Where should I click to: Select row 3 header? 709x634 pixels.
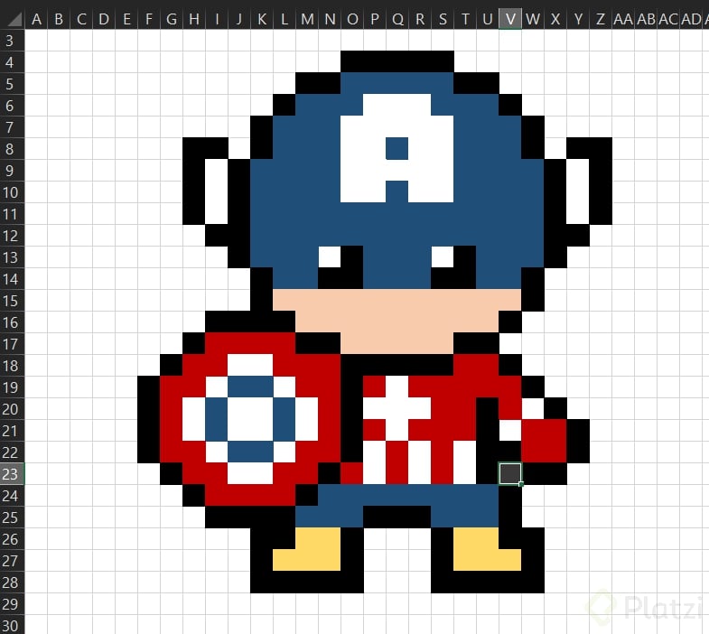pyautogui.click(x=13, y=41)
